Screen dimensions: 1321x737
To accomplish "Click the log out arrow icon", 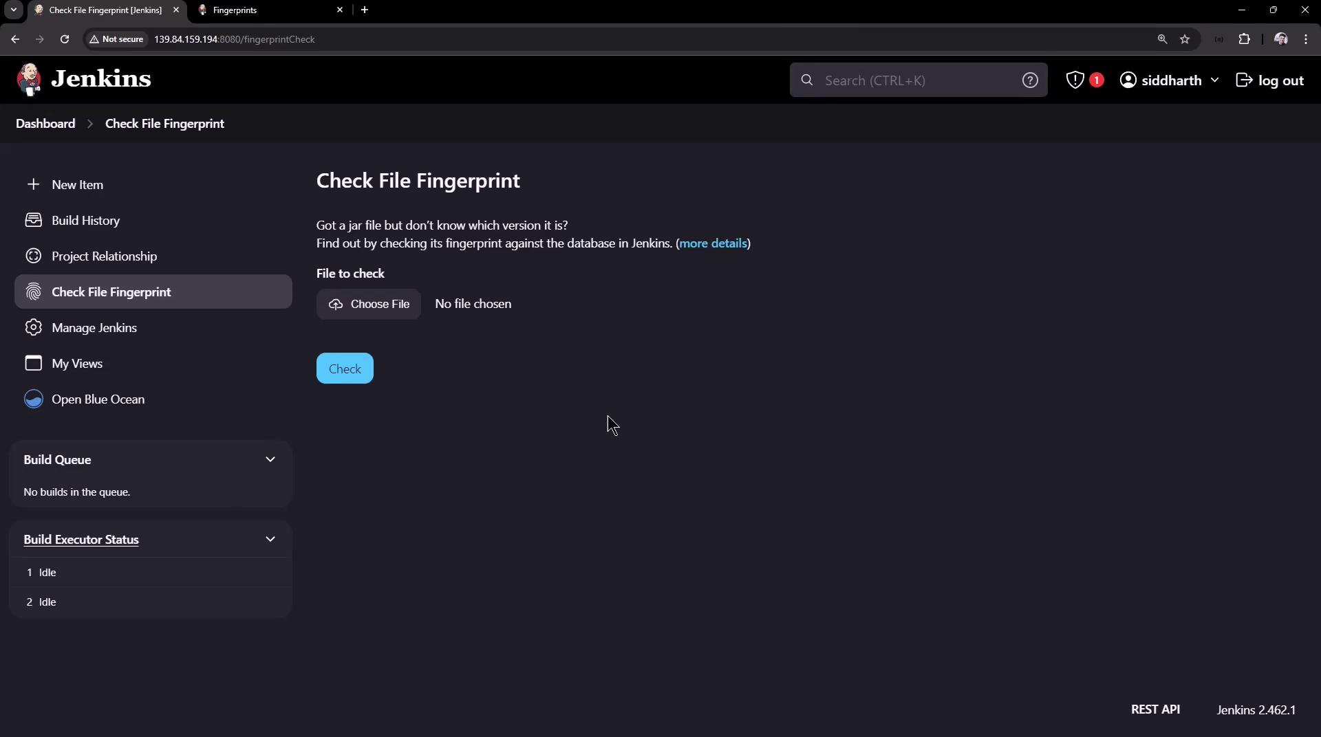I will pos(1244,80).
